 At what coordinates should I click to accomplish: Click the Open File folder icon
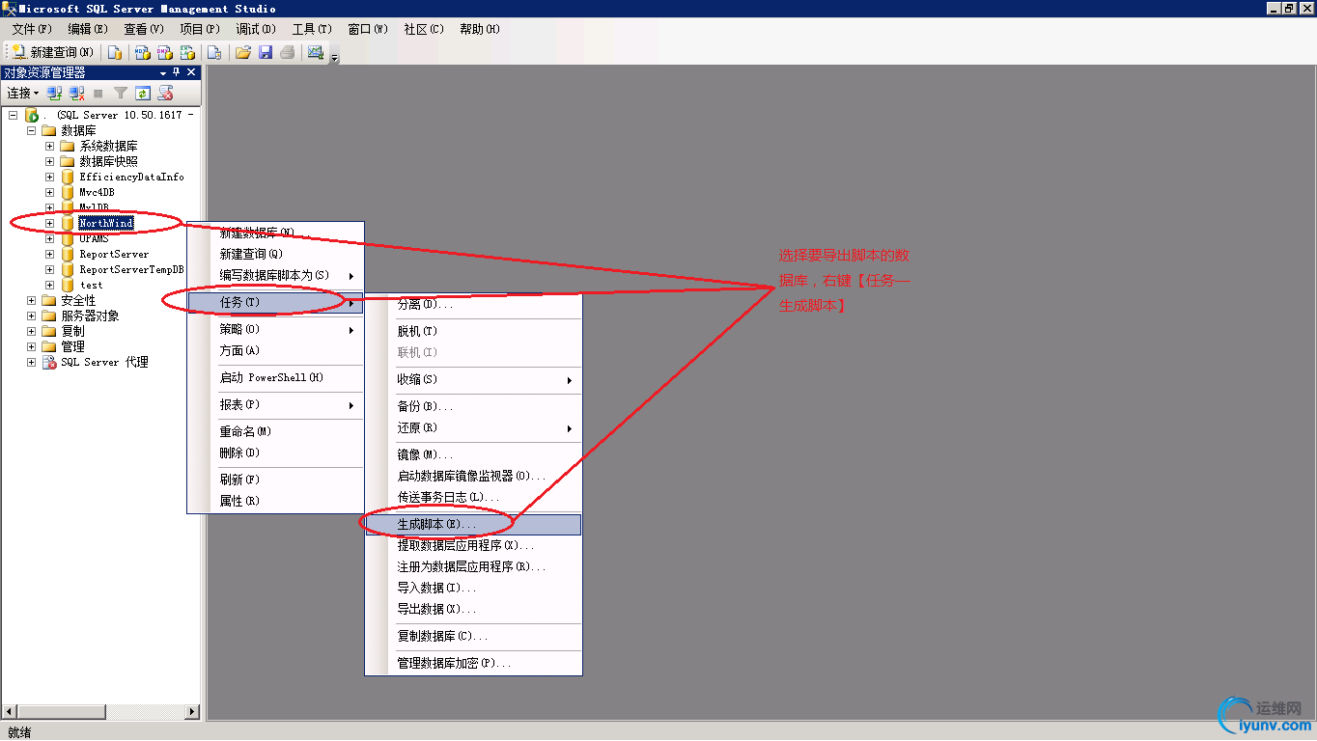point(243,52)
